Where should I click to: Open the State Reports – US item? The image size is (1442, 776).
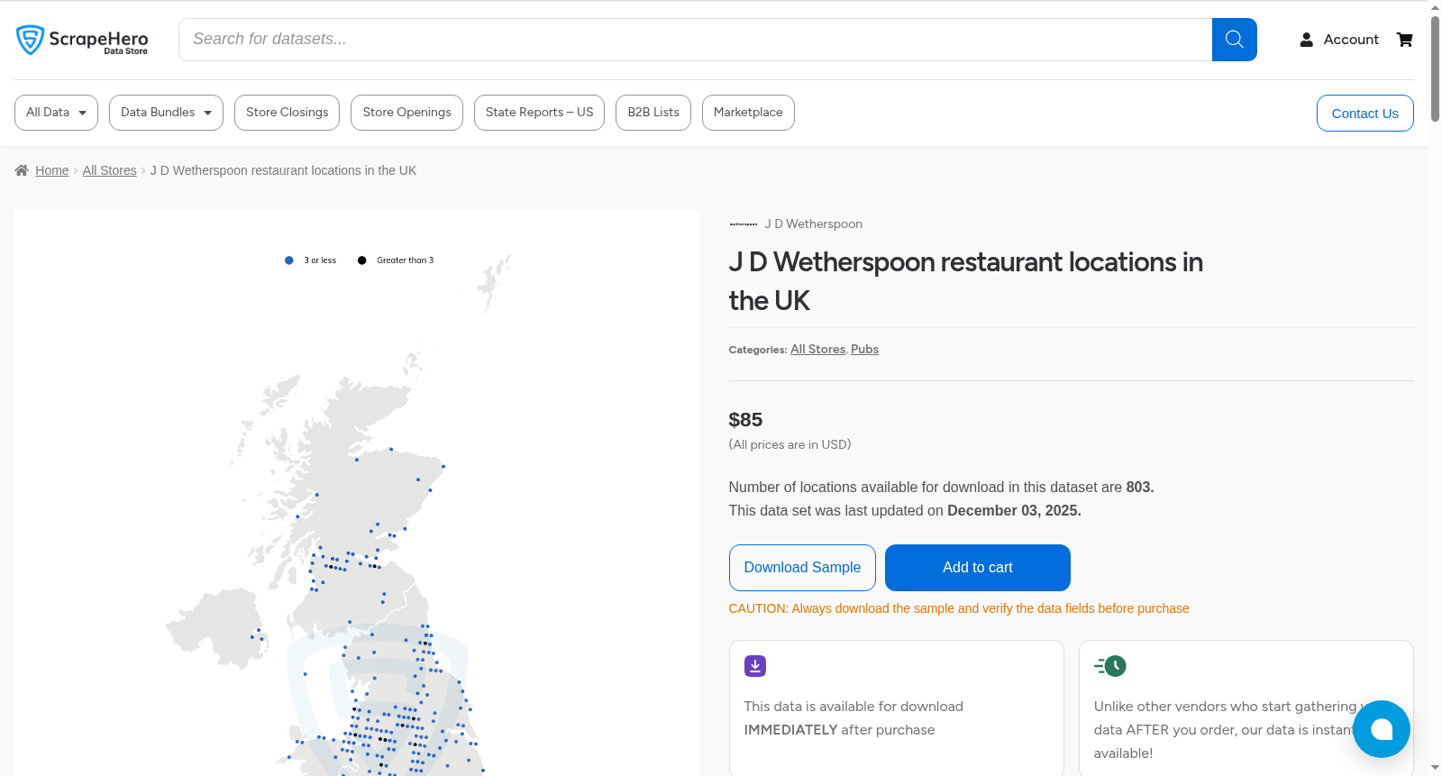[x=539, y=113]
